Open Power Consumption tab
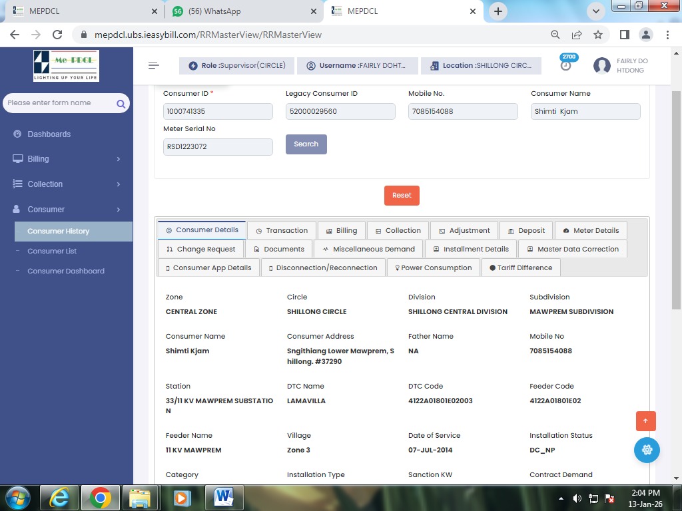The image size is (682, 511). 433,267
